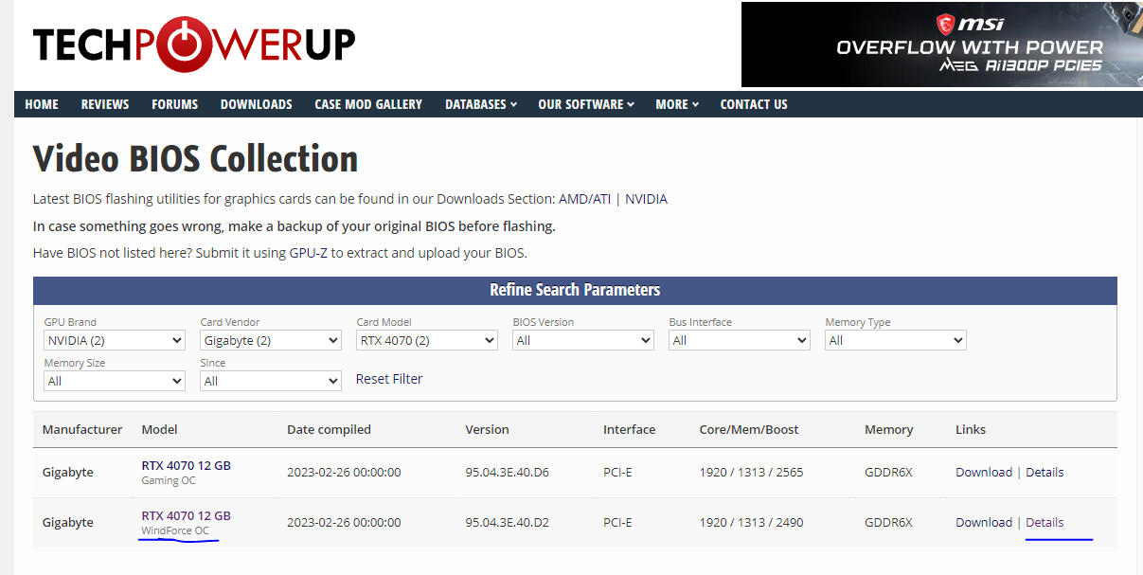Click the Manufacturer column header
Viewport: 1143px width, 575px height.
coord(82,429)
